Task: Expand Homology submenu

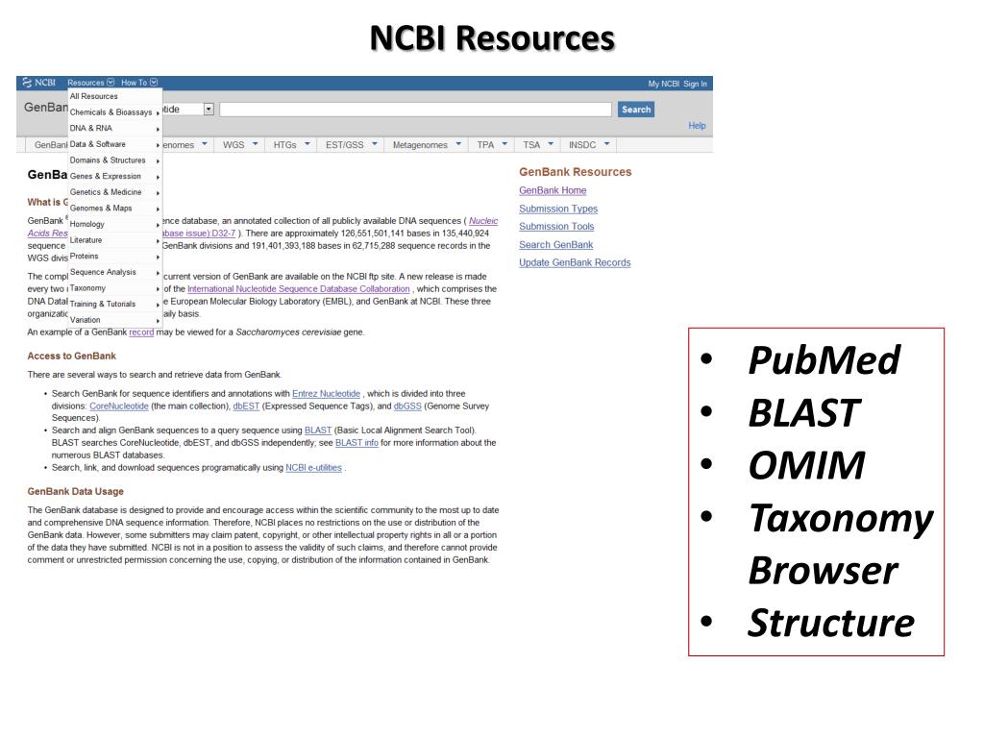Action: [115, 224]
